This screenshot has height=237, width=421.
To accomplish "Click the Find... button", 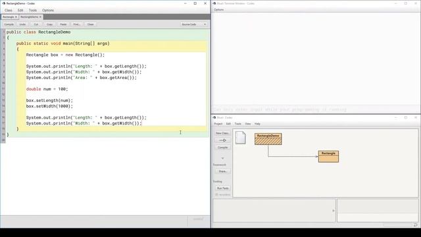I will click(x=77, y=24).
